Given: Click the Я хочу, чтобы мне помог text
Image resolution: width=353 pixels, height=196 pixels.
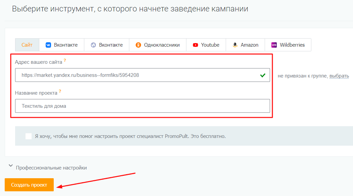Looking at the screenshot, I should tap(130, 136).
